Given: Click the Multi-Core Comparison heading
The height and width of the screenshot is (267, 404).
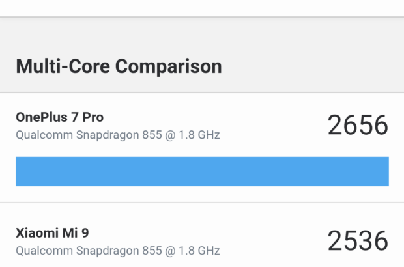Looking at the screenshot, I should pyautogui.click(x=119, y=66).
